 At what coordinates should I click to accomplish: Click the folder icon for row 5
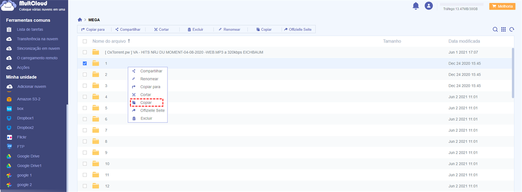(96, 108)
